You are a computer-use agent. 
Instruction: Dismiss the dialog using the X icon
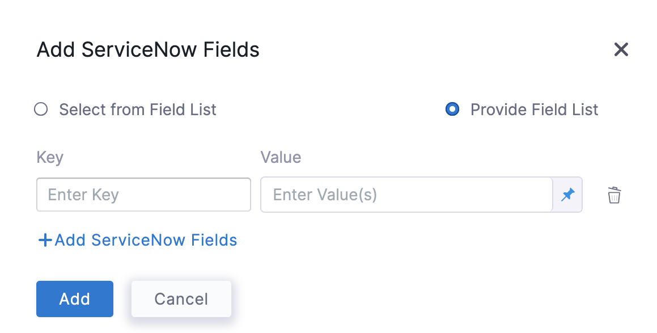tap(621, 49)
